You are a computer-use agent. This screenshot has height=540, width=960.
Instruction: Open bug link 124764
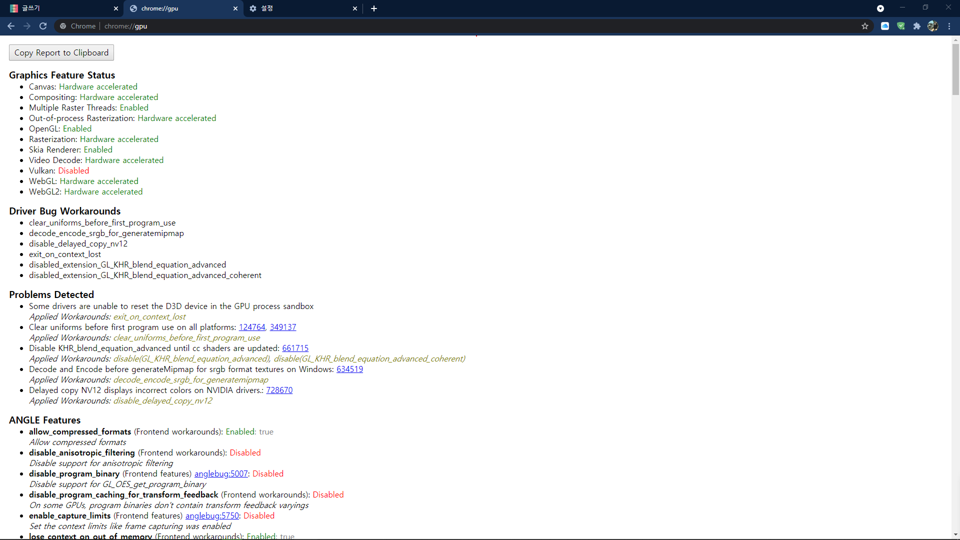point(252,327)
